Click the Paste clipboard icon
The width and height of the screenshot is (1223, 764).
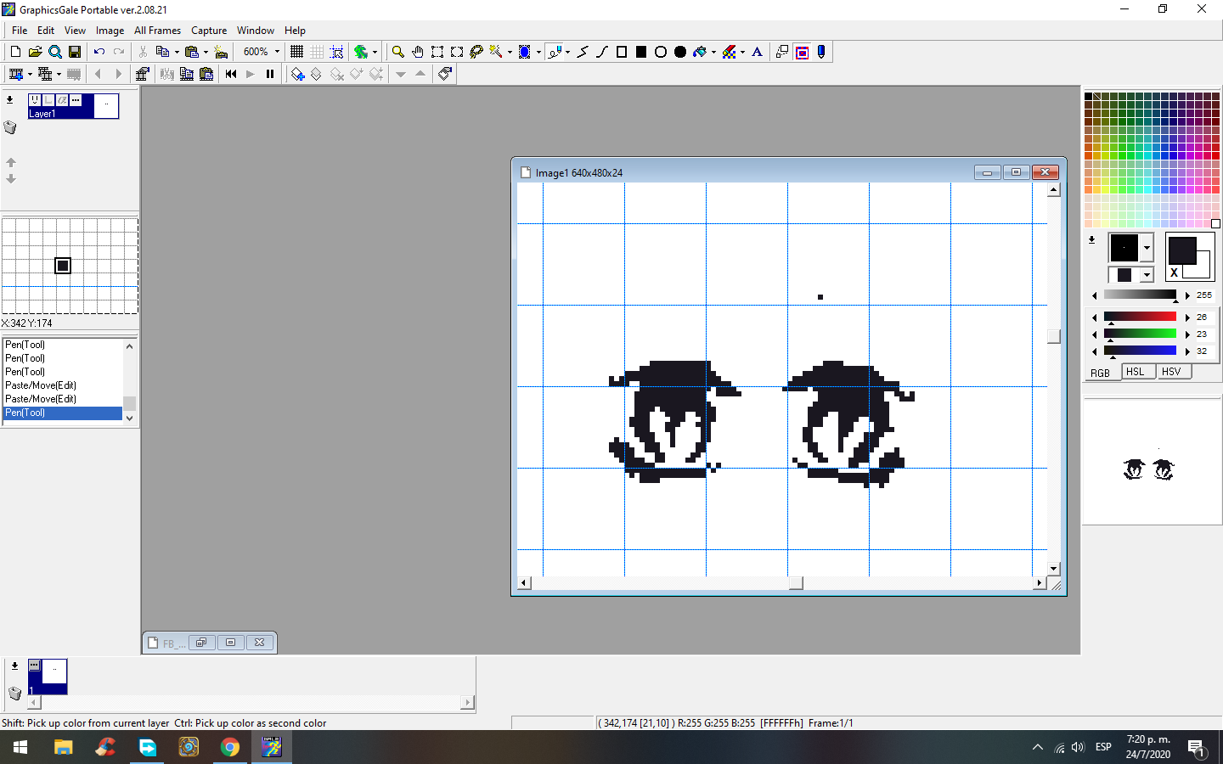[192, 52]
